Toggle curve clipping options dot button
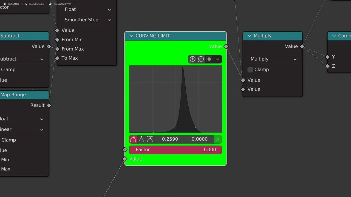Viewport: 351px width, 197px height. pos(209,59)
